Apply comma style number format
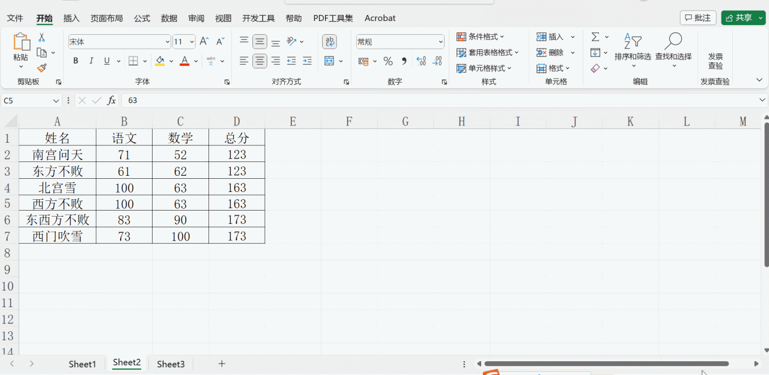Screen dimensions: 769x375 404,61
